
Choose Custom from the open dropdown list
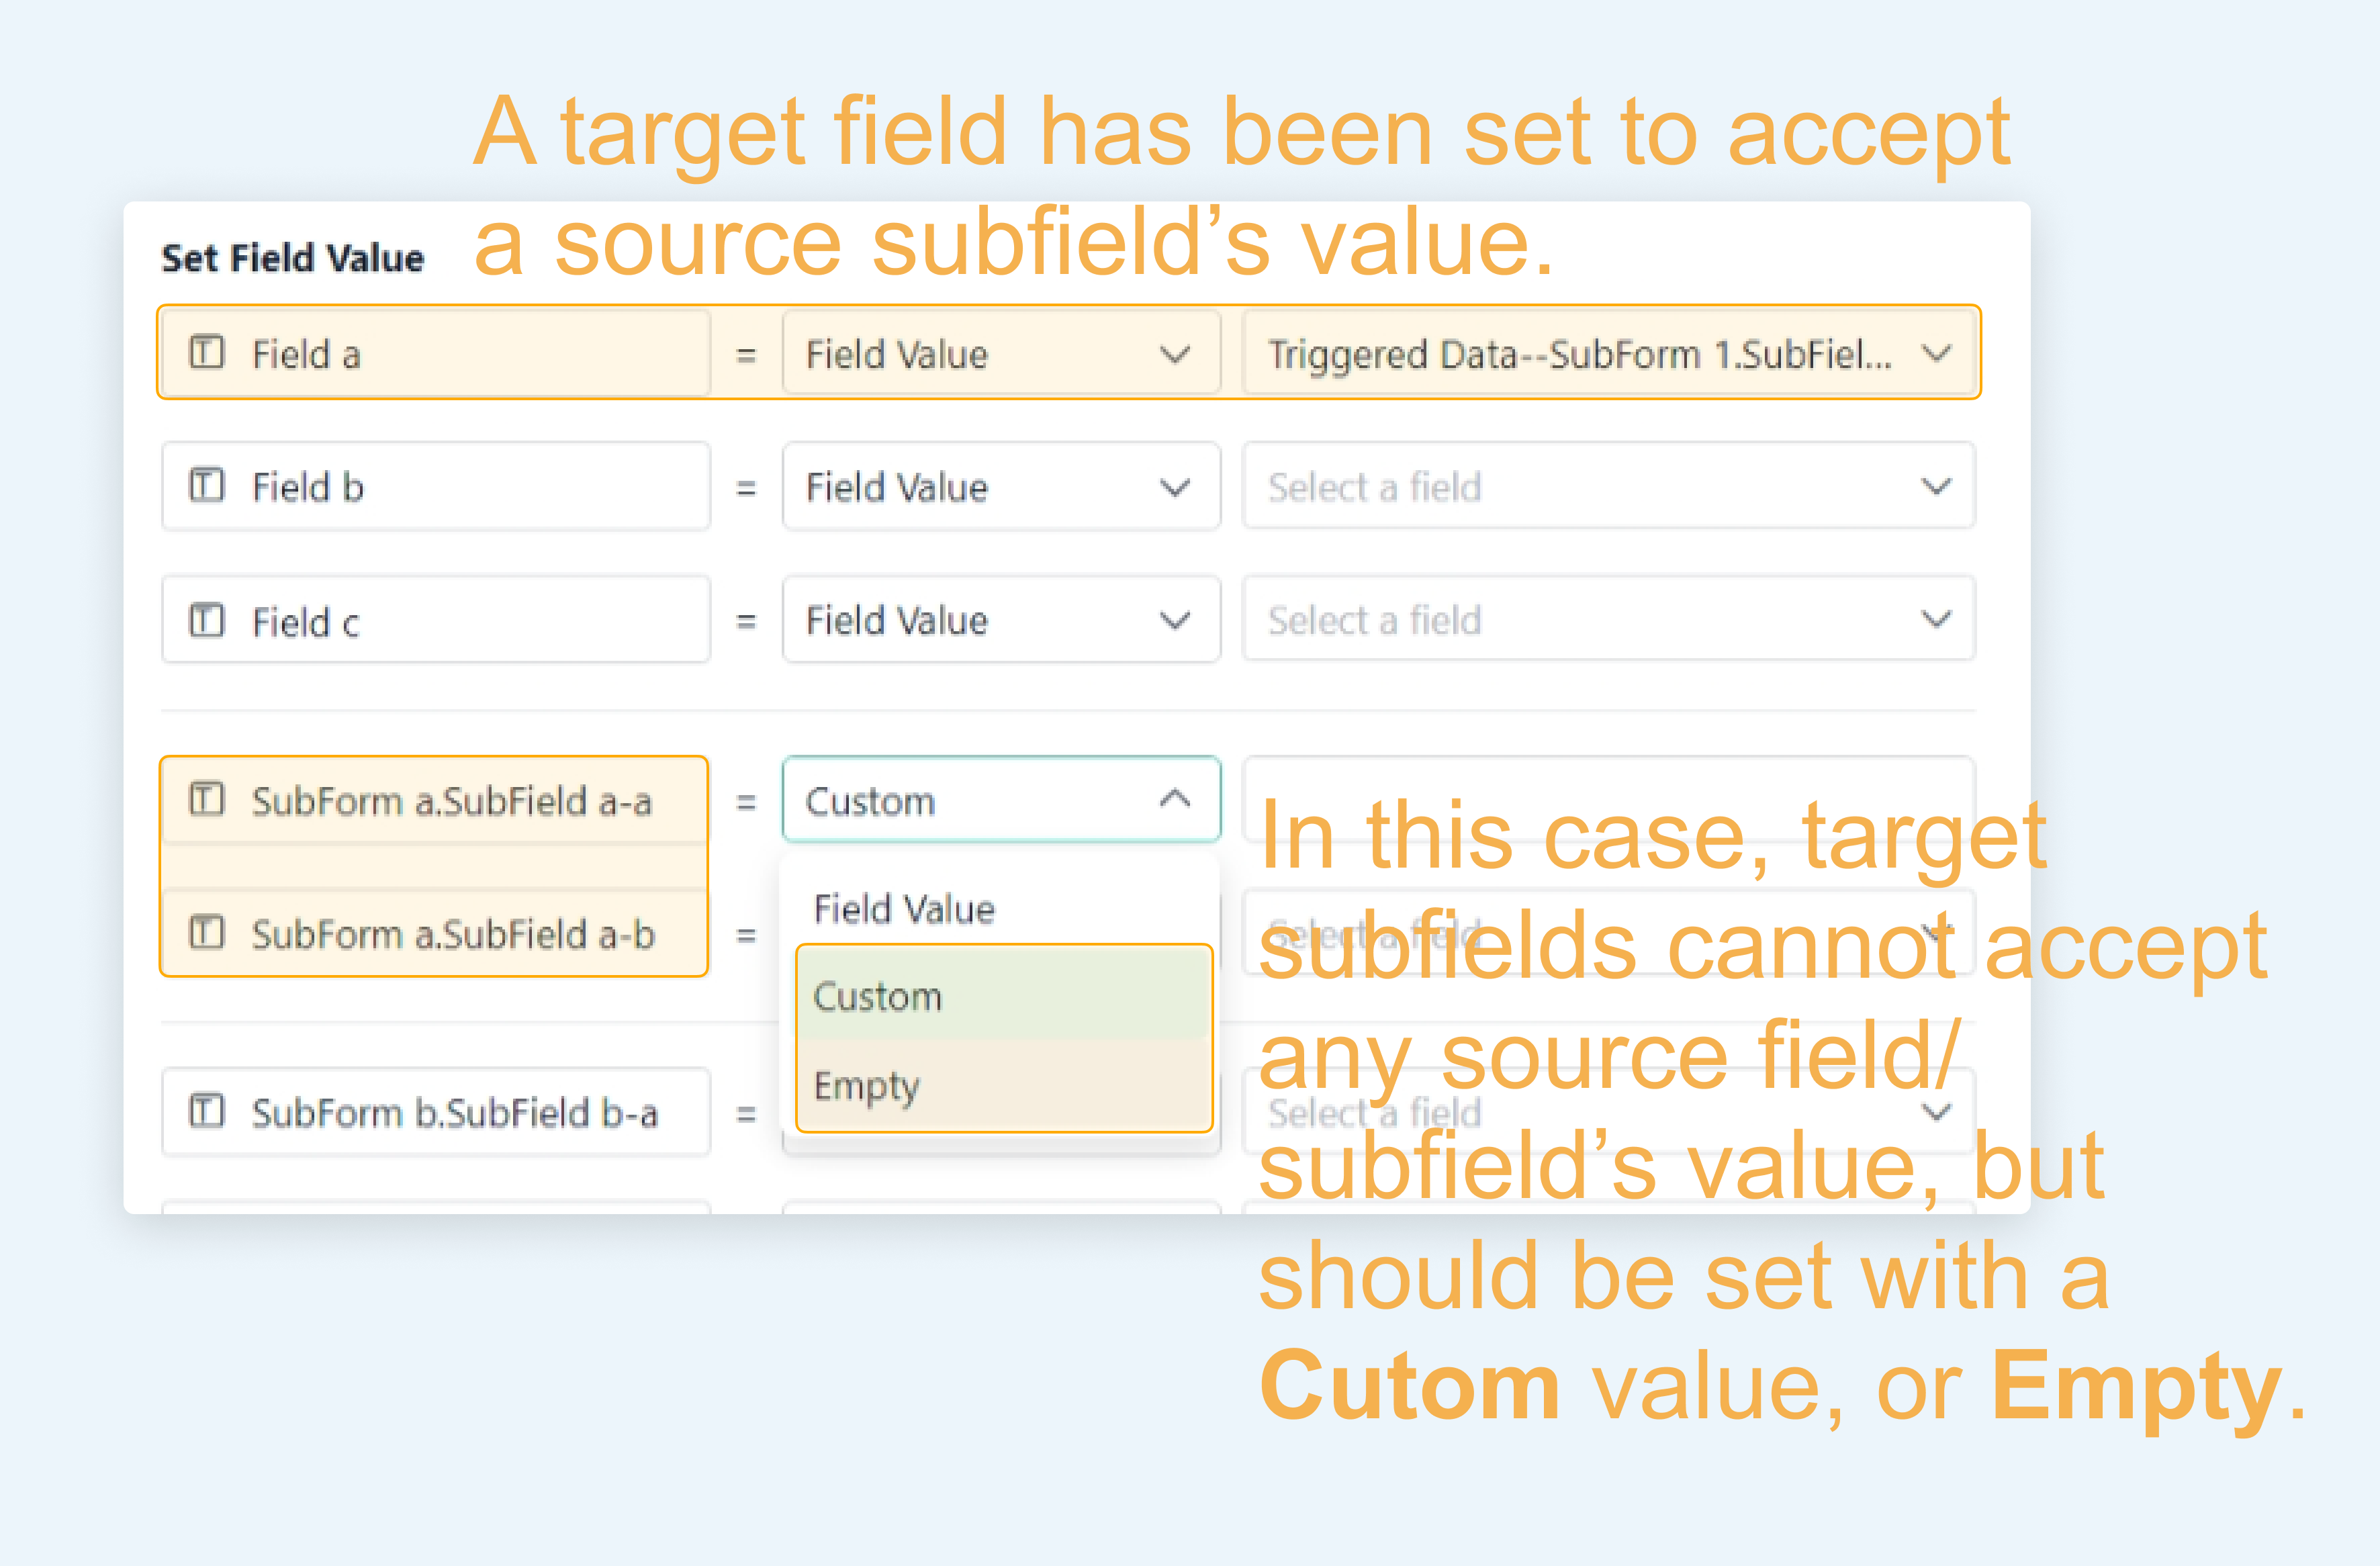(878, 997)
